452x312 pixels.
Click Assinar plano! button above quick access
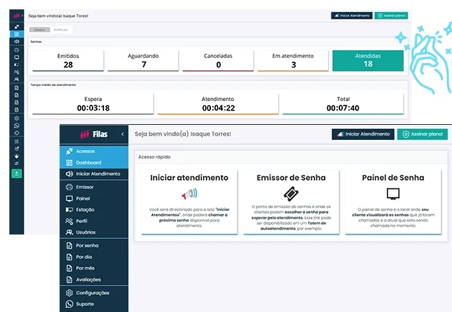423,134
